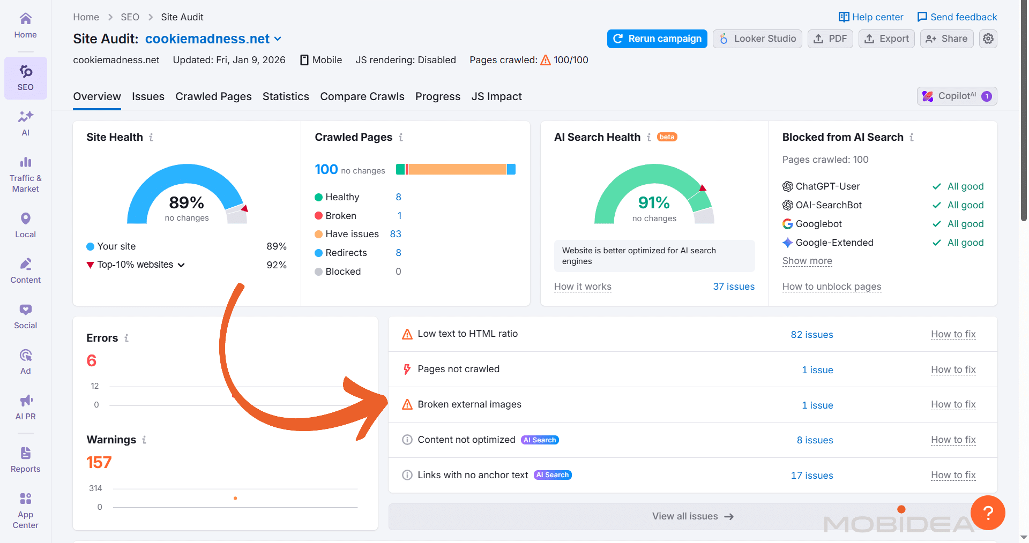
Task: Open Reports from the sidebar
Action: [25, 458]
